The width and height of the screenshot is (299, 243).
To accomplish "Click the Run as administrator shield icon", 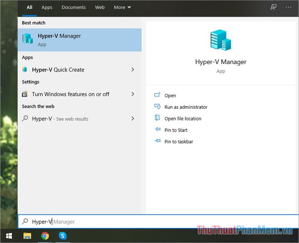I will 157,106.
